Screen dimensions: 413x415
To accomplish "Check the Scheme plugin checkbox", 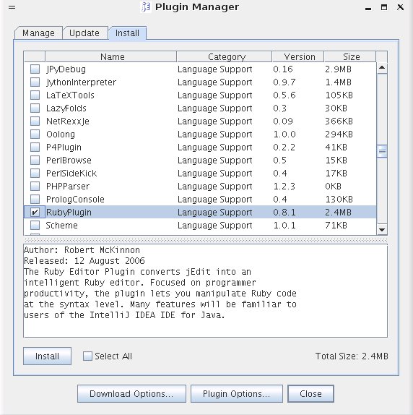I will coord(35,226).
